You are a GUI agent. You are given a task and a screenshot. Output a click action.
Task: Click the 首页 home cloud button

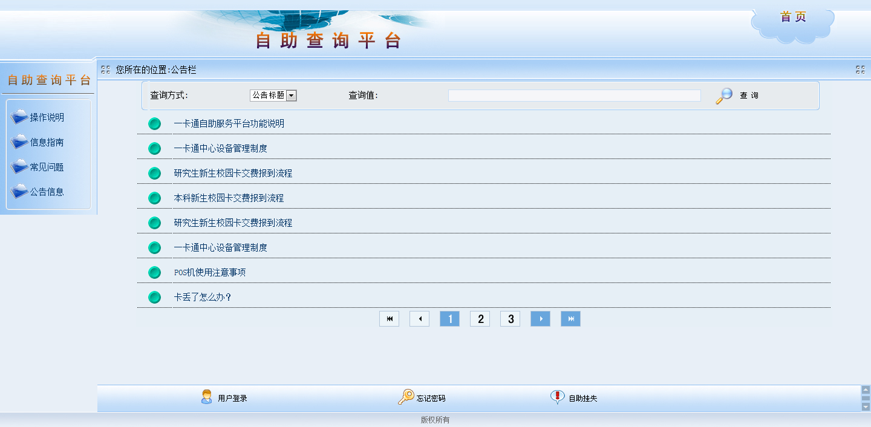pyautogui.click(x=793, y=18)
